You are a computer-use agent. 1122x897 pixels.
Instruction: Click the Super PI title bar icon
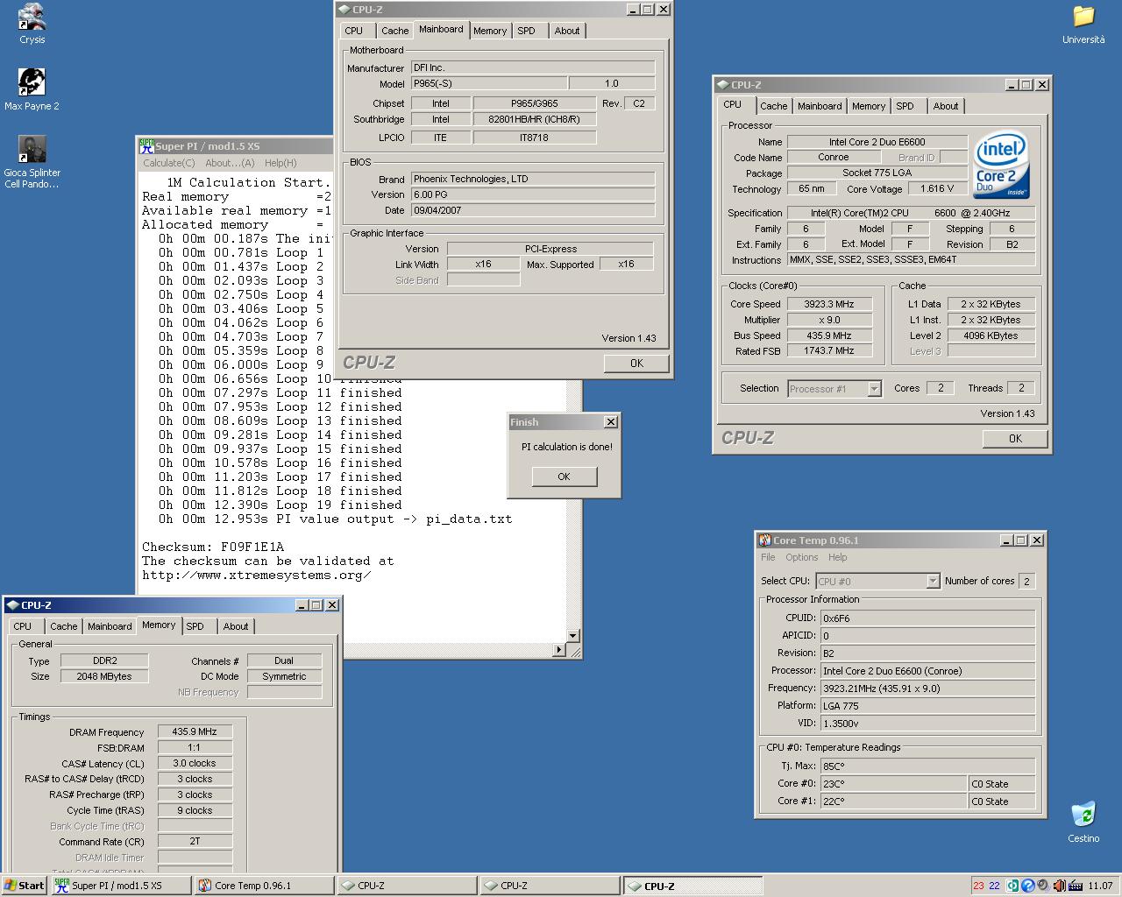point(146,146)
